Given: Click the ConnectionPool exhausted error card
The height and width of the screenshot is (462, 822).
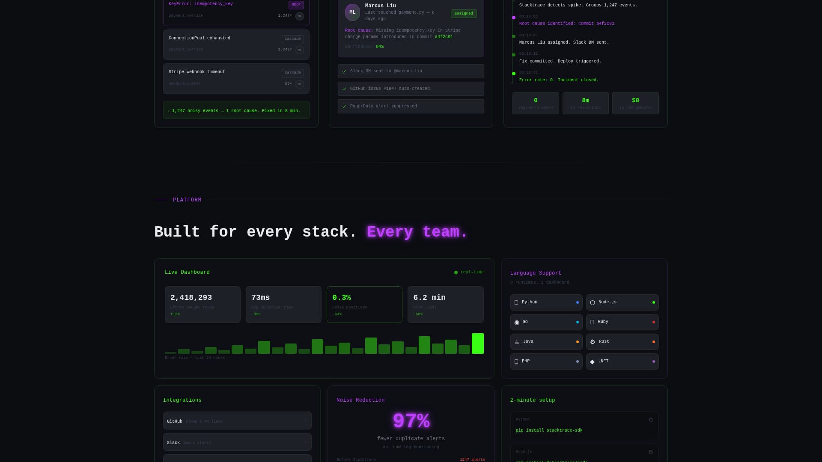Looking at the screenshot, I should pos(236,44).
